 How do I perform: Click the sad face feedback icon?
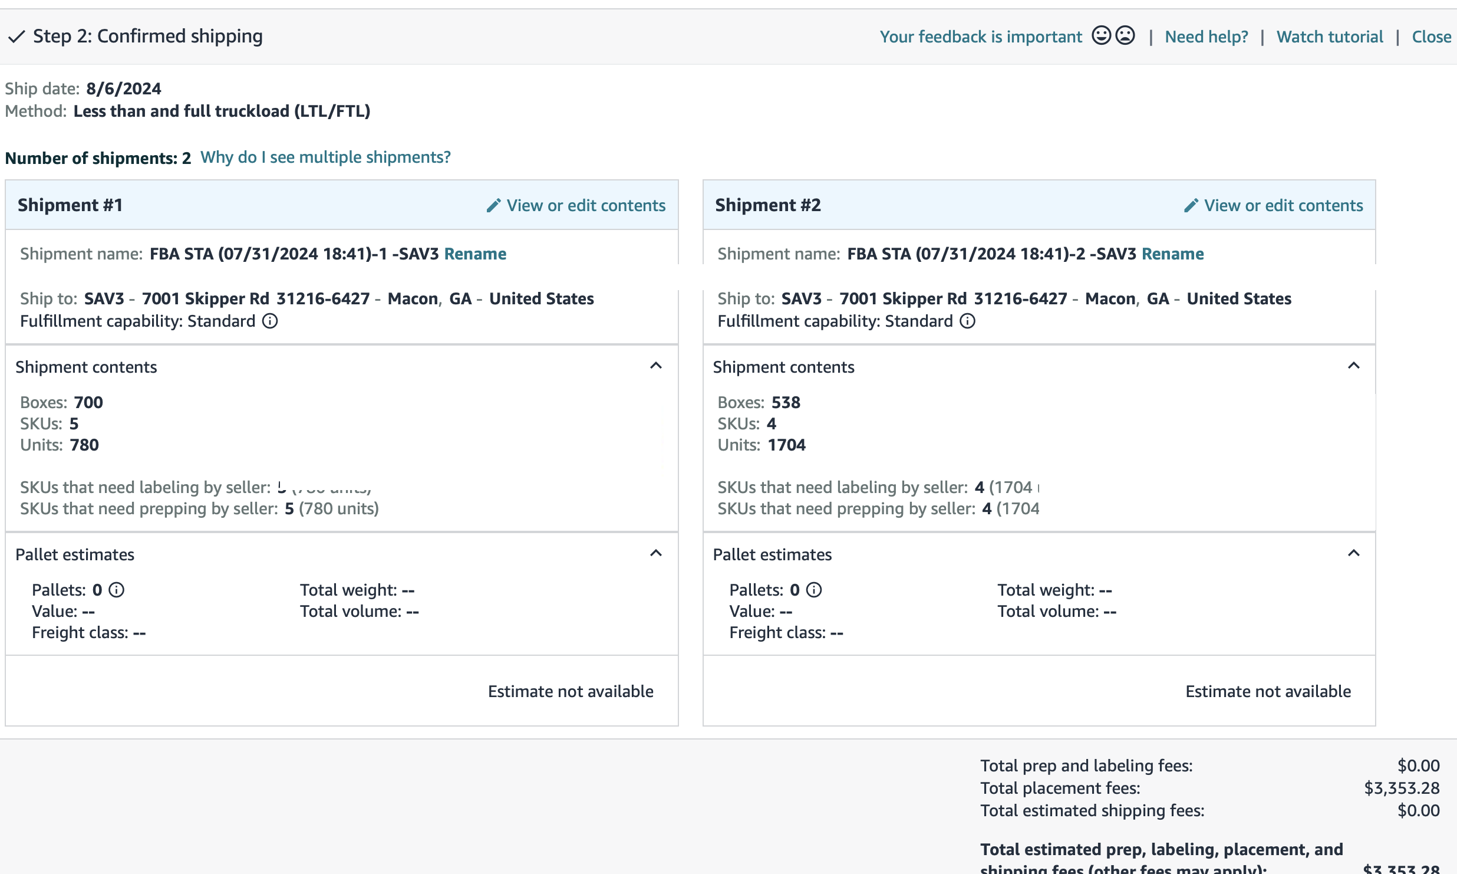point(1125,35)
